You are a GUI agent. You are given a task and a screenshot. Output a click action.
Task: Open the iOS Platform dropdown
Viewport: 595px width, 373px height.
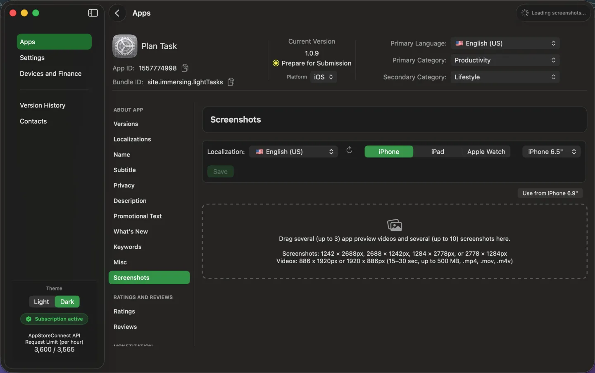324,77
